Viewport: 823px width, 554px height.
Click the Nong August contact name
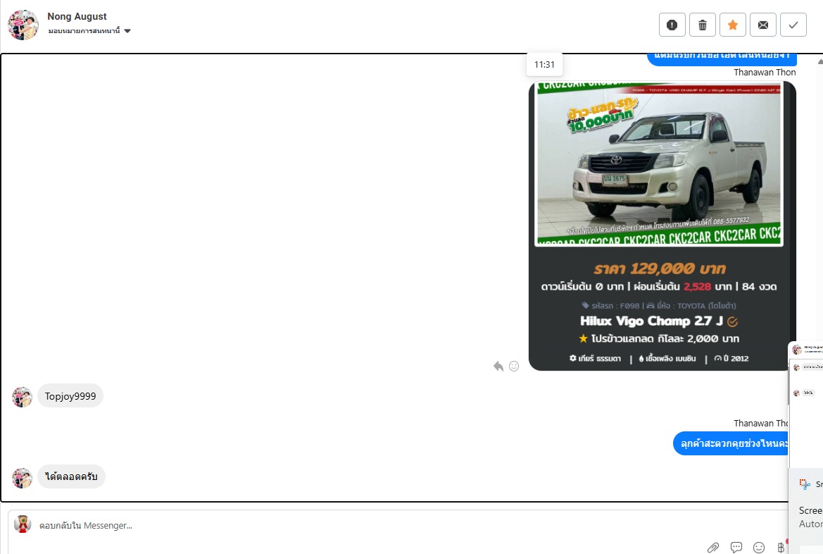(77, 16)
